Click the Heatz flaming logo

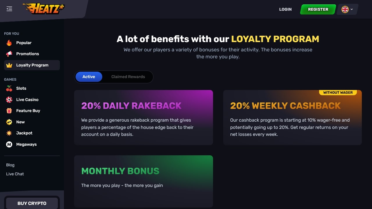tap(44, 9)
